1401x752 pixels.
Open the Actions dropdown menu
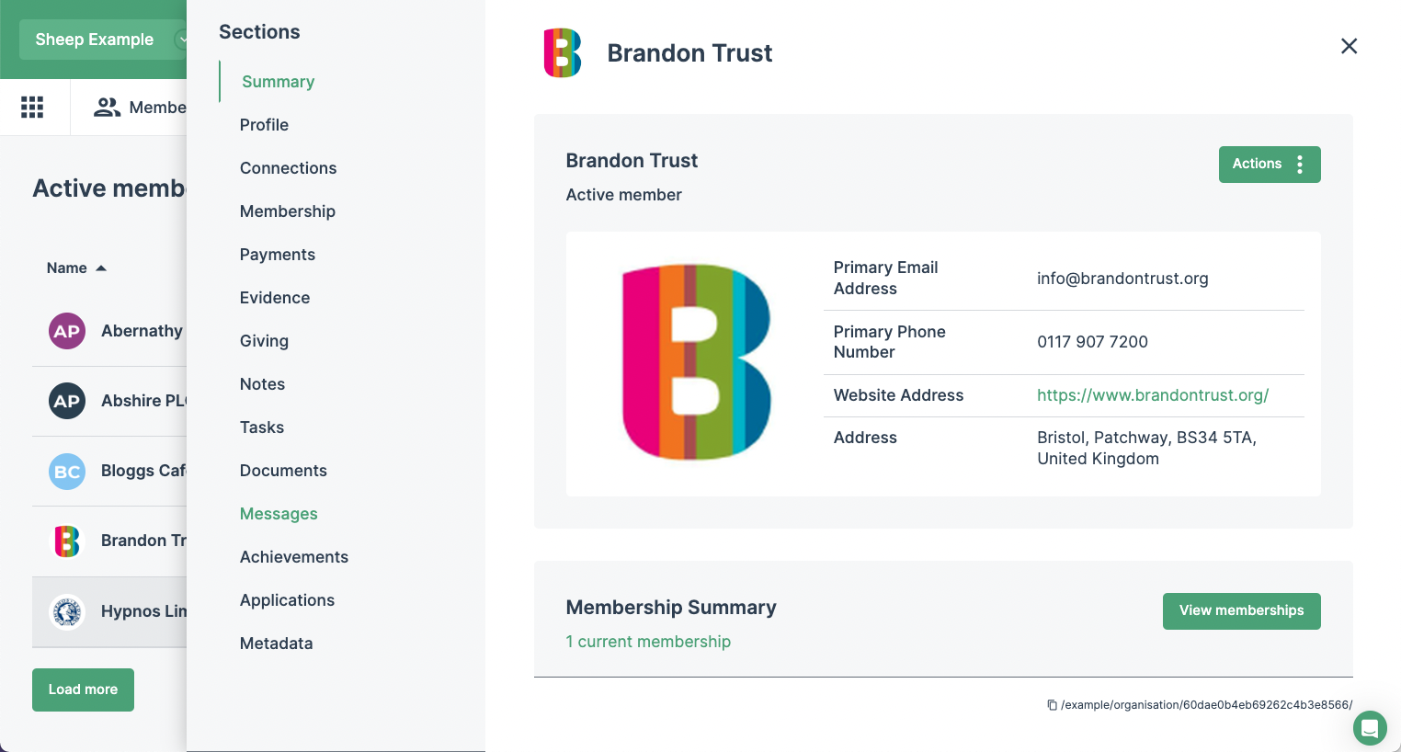[x=1269, y=165]
